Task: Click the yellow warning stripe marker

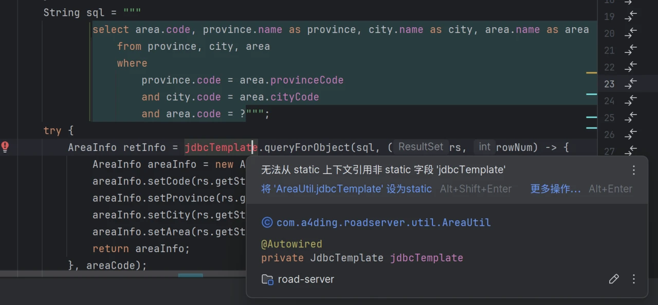Action: coord(591,73)
